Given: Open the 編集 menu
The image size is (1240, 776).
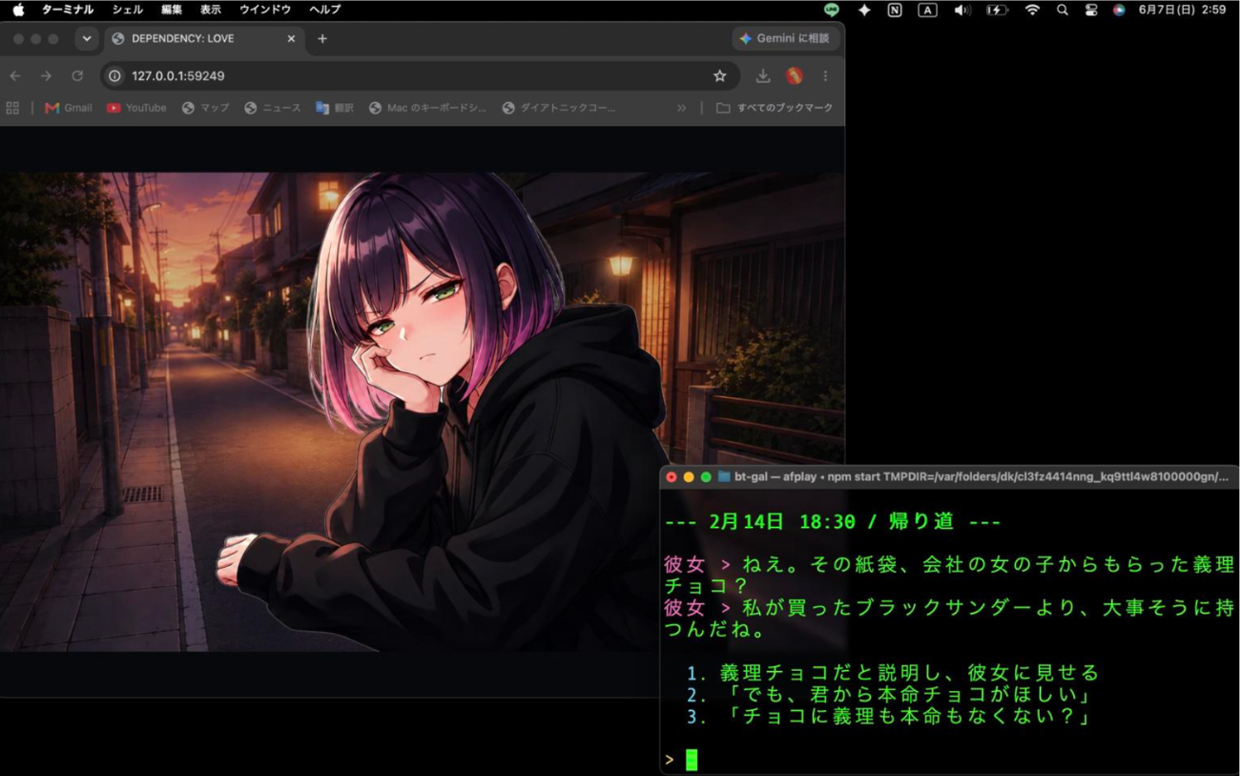Looking at the screenshot, I should pyautogui.click(x=172, y=10).
